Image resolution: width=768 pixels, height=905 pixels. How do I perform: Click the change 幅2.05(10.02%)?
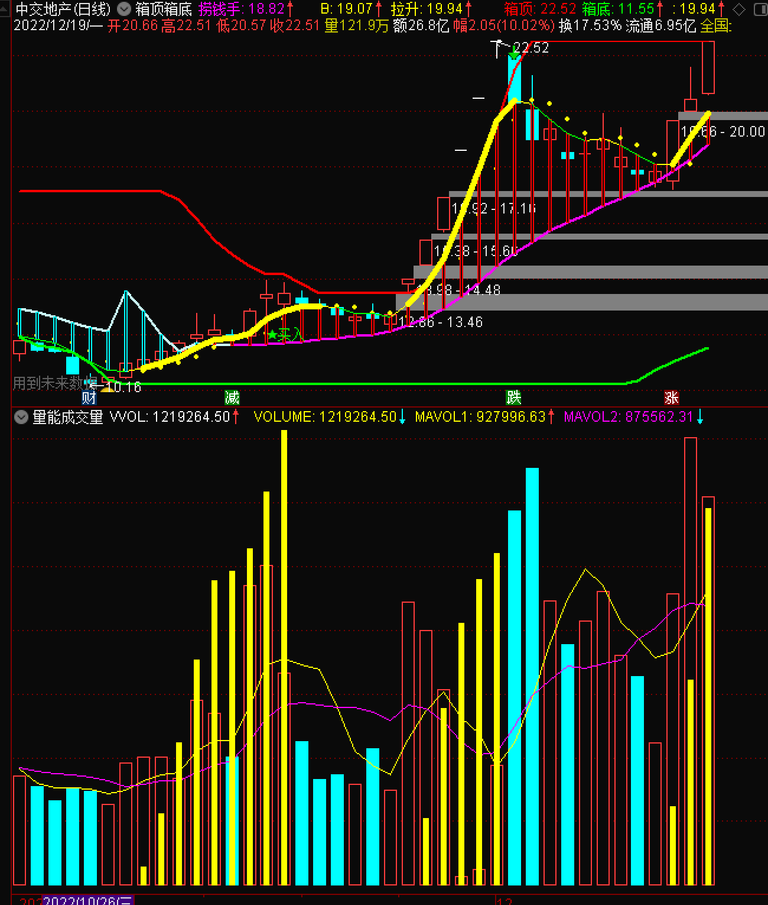point(505,25)
